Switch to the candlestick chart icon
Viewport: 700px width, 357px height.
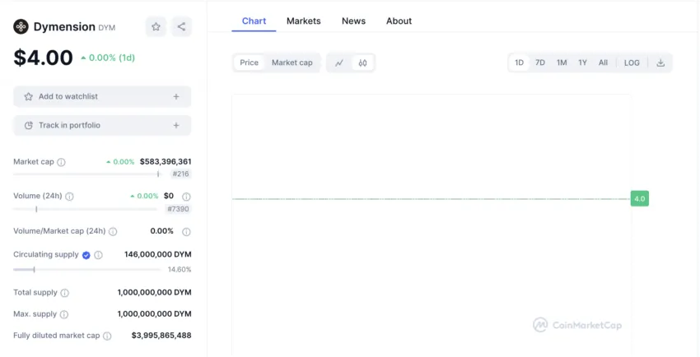362,63
